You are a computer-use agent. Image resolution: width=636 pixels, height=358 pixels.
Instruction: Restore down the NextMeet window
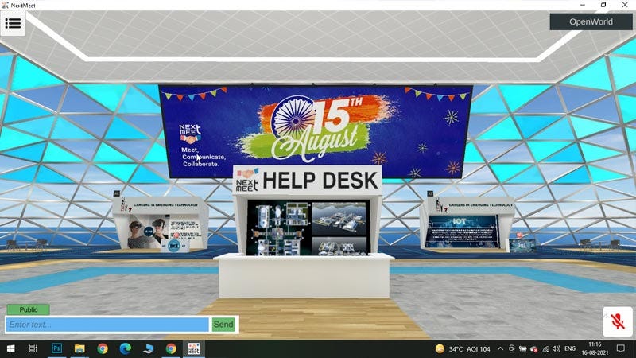603,5
